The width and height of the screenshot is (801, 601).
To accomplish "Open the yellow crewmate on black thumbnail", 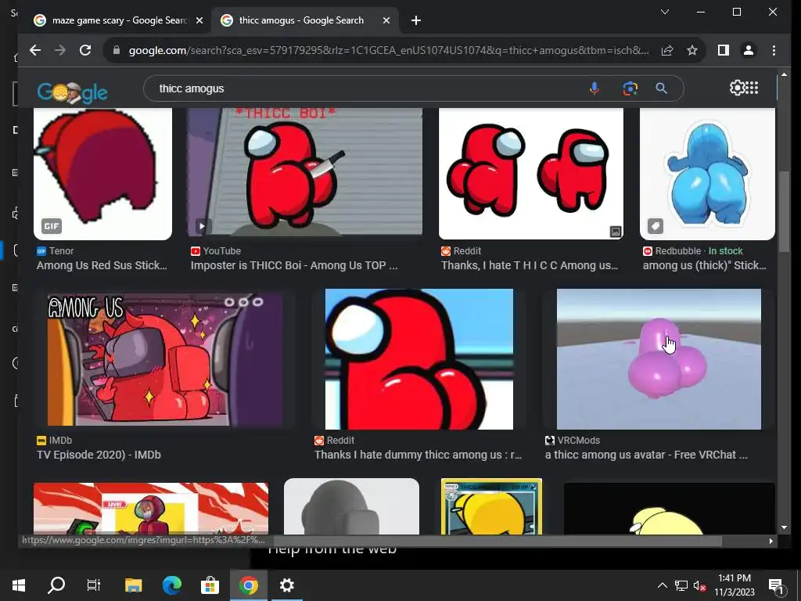I will pos(670,509).
